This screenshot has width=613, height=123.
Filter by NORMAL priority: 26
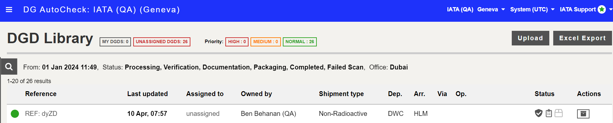click(x=299, y=42)
